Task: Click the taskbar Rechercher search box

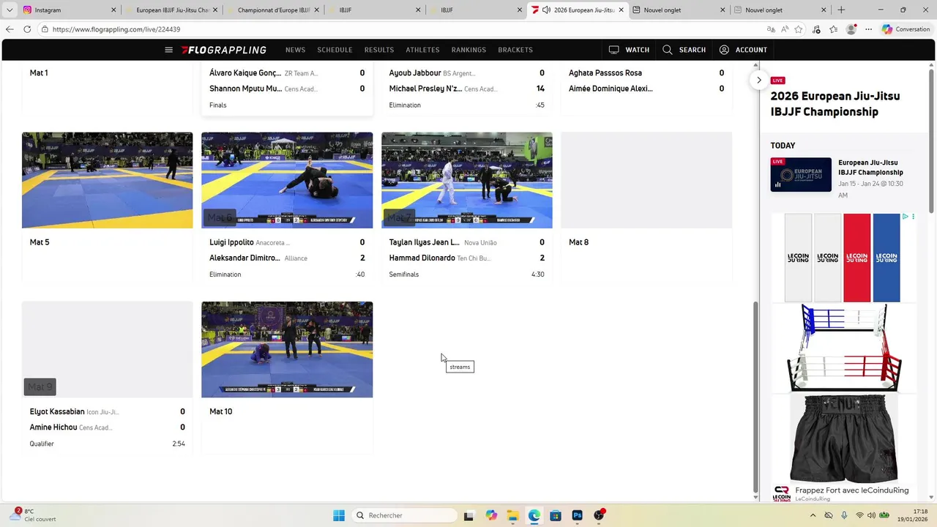Action: [x=406, y=515]
